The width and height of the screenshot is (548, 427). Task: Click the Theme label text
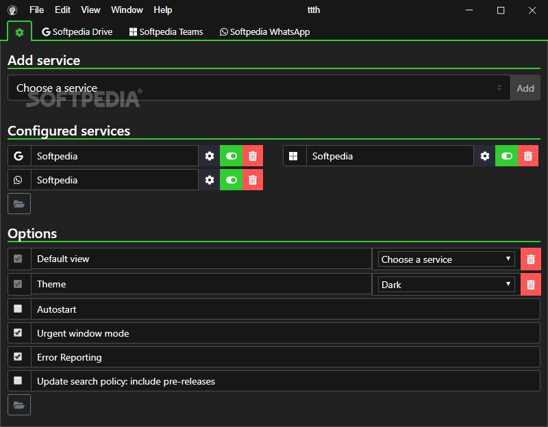click(51, 284)
